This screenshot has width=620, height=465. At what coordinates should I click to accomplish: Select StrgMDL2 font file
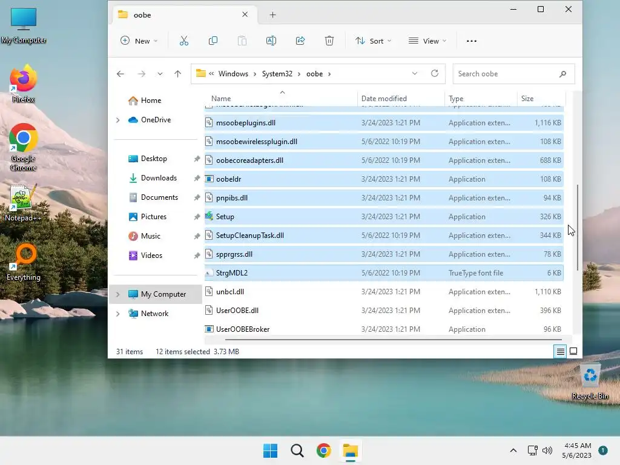(384, 273)
